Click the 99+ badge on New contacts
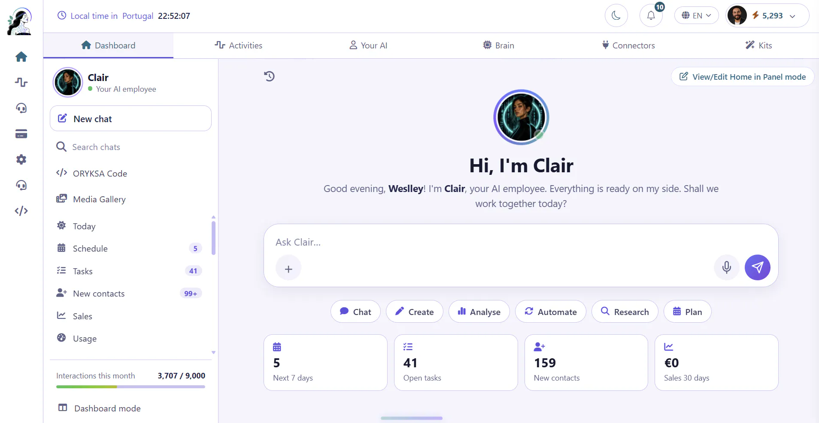 (191, 294)
